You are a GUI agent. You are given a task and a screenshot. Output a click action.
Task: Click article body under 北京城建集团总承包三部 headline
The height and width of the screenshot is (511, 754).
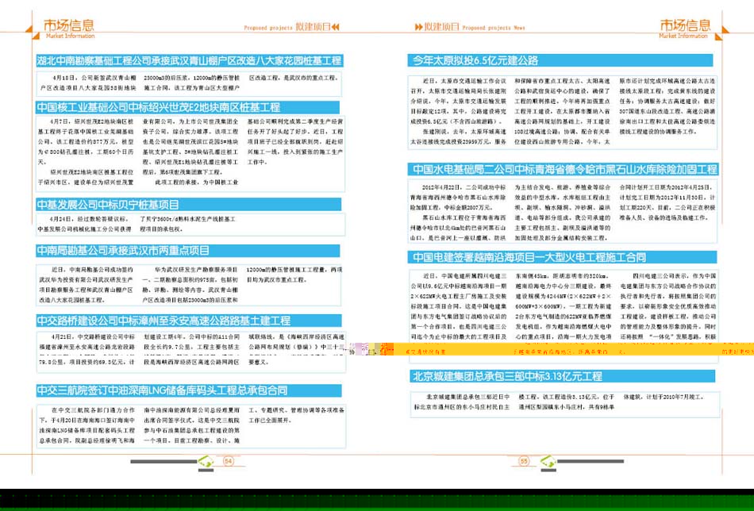(565, 404)
